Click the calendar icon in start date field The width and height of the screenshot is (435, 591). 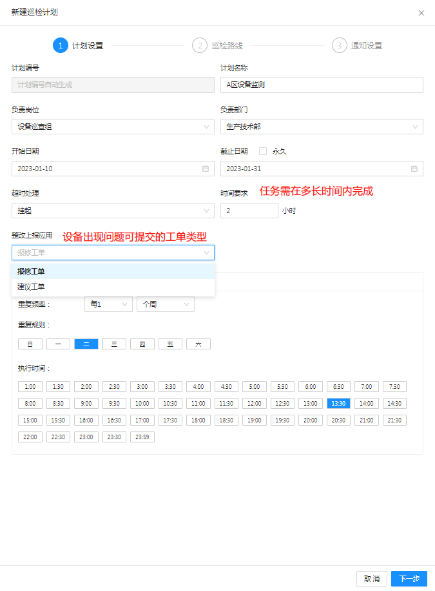click(x=206, y=169)
